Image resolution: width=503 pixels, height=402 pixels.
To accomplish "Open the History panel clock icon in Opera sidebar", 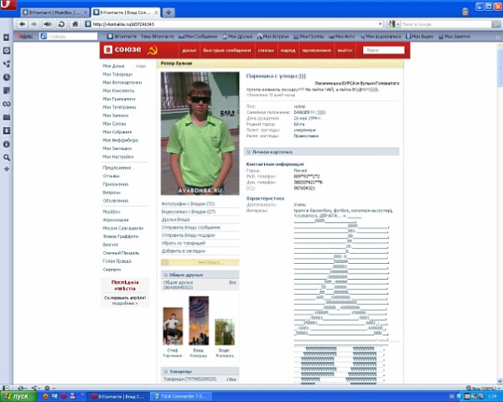I will pos(7,77).
